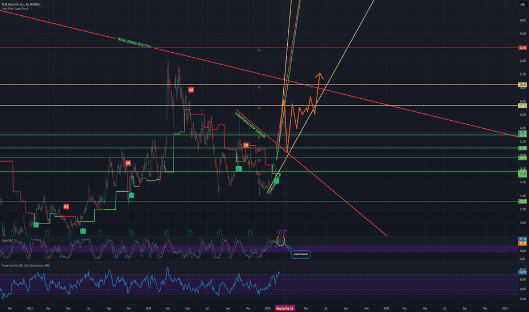Open the August 2024 earnings E marker
Screen dimensions: 529x312
[220, 233]
